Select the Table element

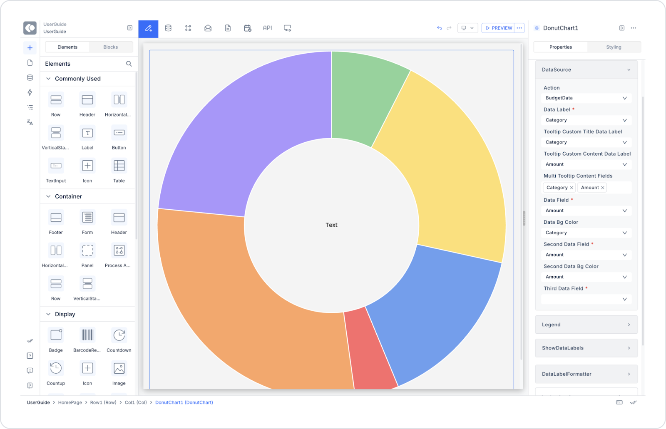[x=119, y=171]
